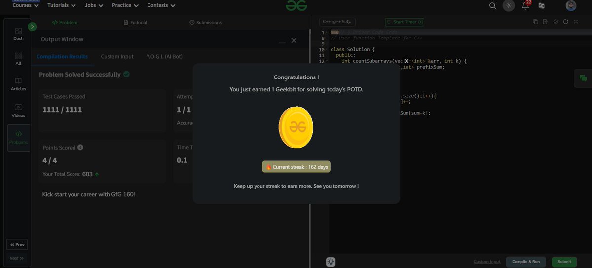Viewport: 592px width, 268px height.
Task: Click the fullscreen expand icon in editor
Action: (x=575, y=22)
